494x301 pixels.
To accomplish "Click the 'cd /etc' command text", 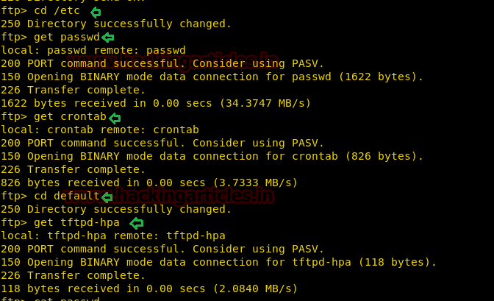I will [57, 11].
